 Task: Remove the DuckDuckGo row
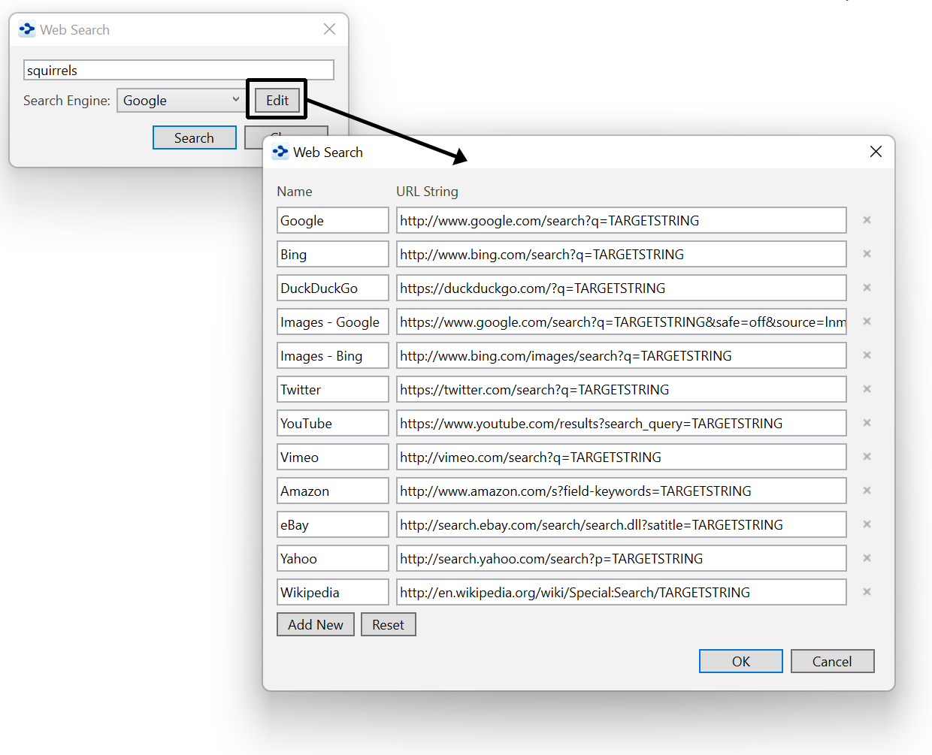click(x=867, y=288)
